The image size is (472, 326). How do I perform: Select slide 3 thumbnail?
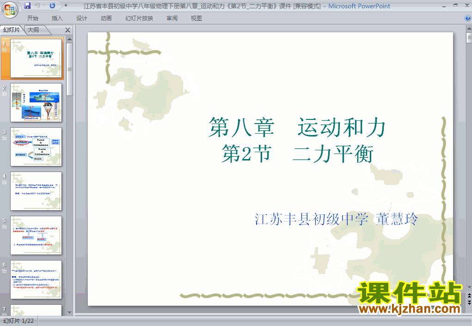coord(36,147)
